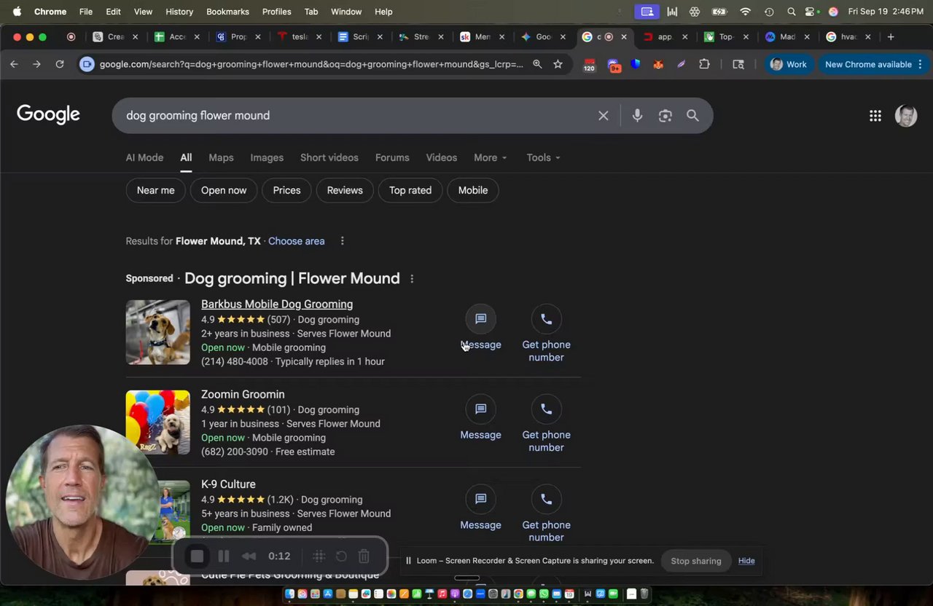The width and height of the screenshot is (933, 606).
Task: Open the Bookmarks menu in the menu bar
Action: (x=227, y=12)
